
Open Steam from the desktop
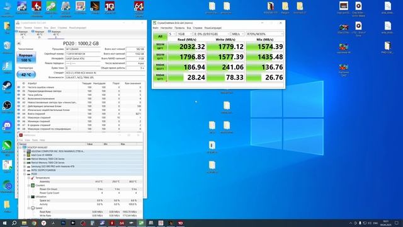click(x=7, y=87)
